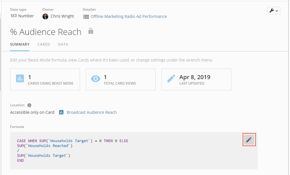Click the Apr 8, 2019 last updated date
This screenshot has height=175, width=290.
[x=195, y=77]
